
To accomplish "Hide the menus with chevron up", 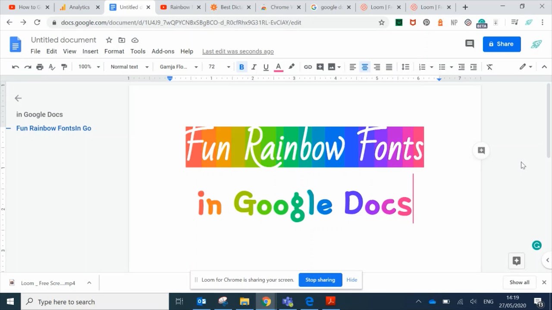I will (x=544, y=67).
